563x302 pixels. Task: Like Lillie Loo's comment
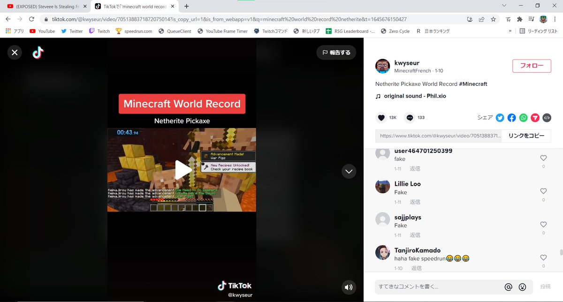click(543, 191)
